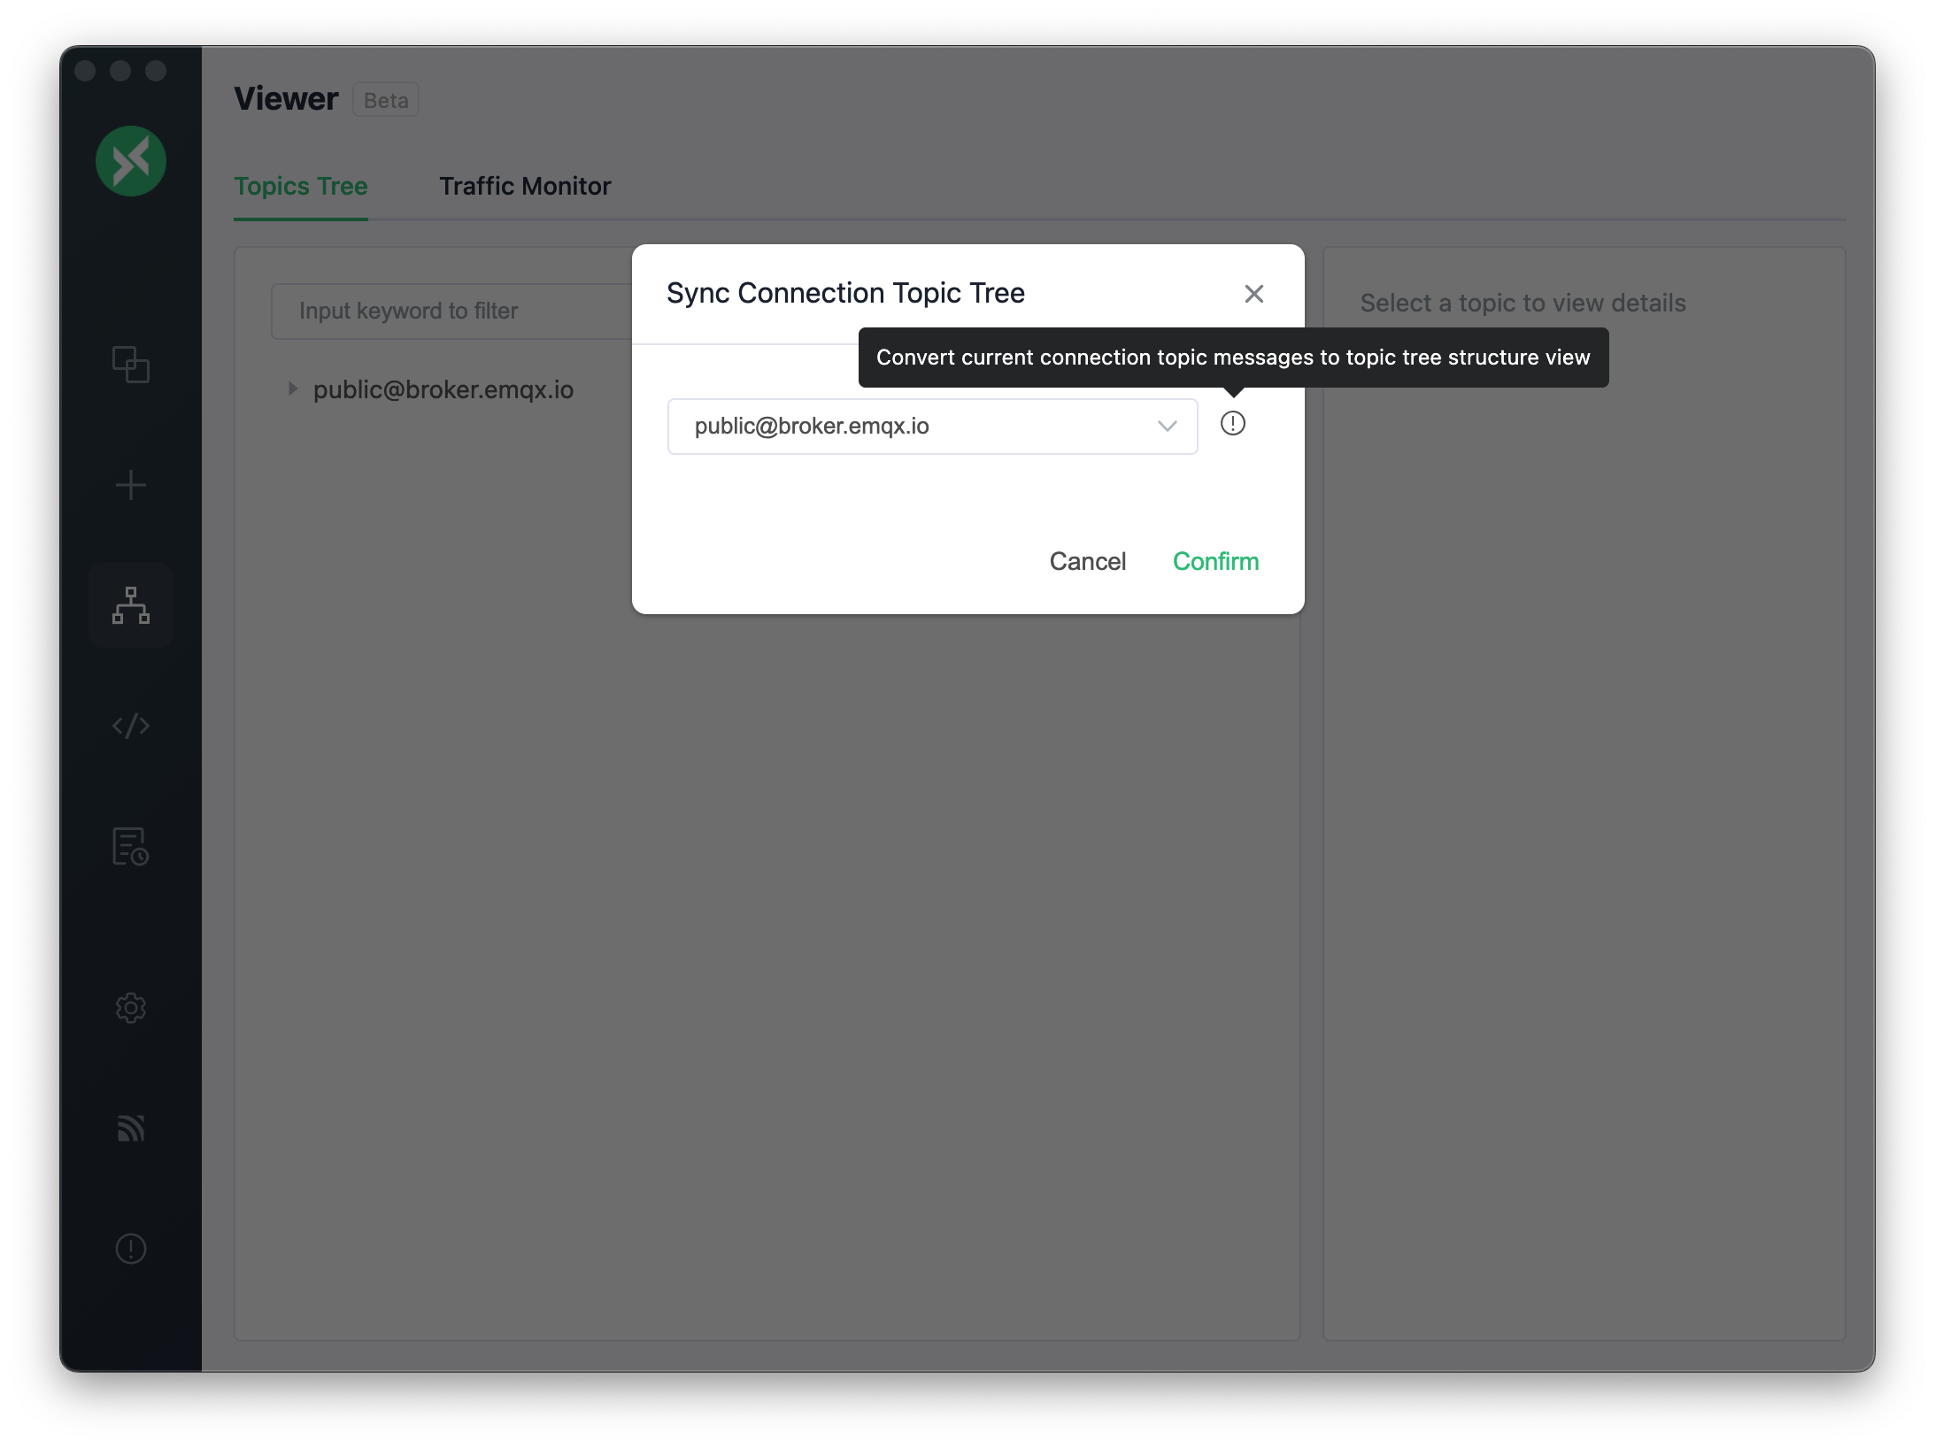
Task: Close the Sync Connection Topic Tree dialog
Action: pyautogui.click(x=1254, y=293)
